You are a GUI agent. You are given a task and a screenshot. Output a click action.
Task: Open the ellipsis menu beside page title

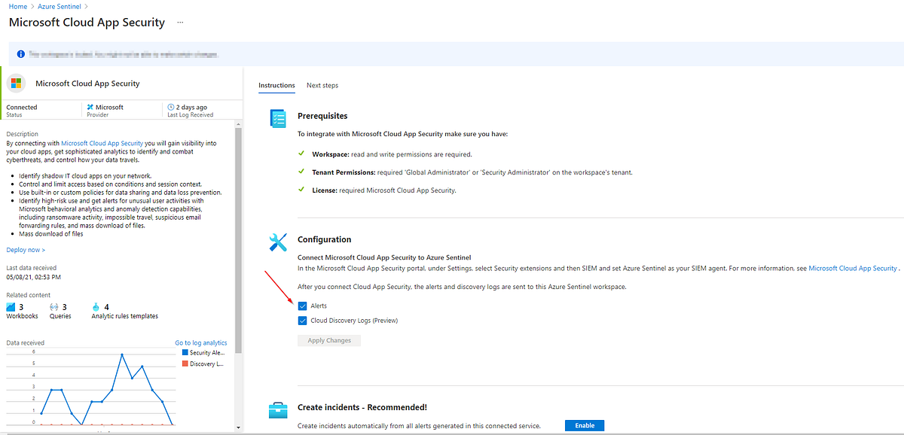click(180, 23)
